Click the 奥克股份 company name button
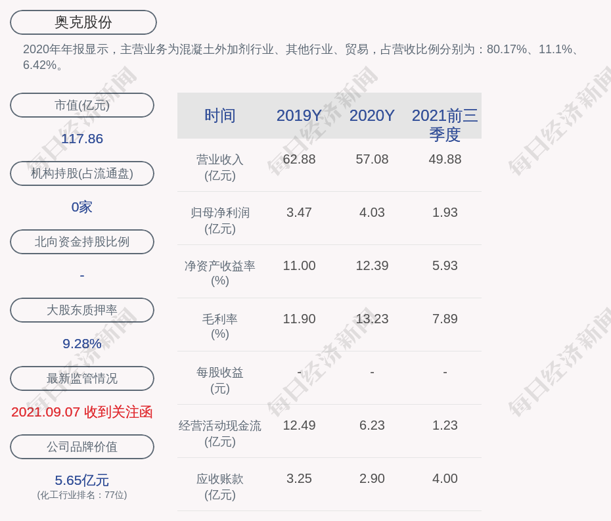 pos(83,22)
